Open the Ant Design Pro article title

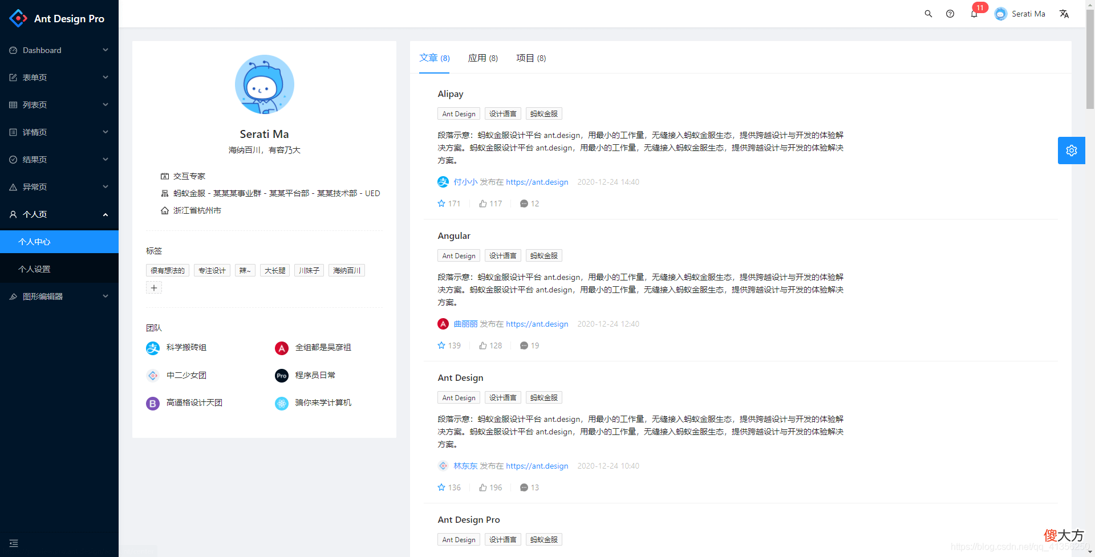(x=469, y=520)
